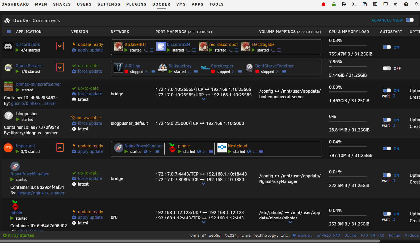The width and height of the screenshot is (420, 243).
Task: Open the VMS tab
Action: coord(181,4)
